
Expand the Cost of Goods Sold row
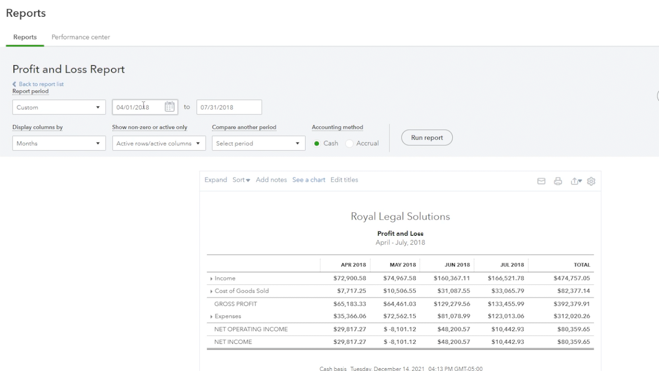pyautogui.click(x=211, y=291)
